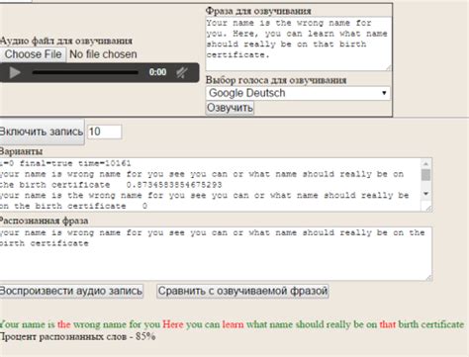Click Воспроизвести аудио запись button
This screenshot has width=469, height=357.
(71, 292)
